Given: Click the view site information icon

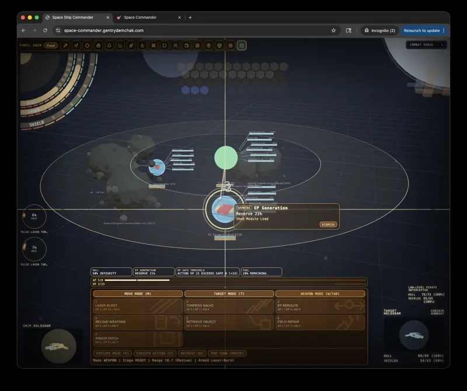Looking at the screenshot, I should point(58,30).
